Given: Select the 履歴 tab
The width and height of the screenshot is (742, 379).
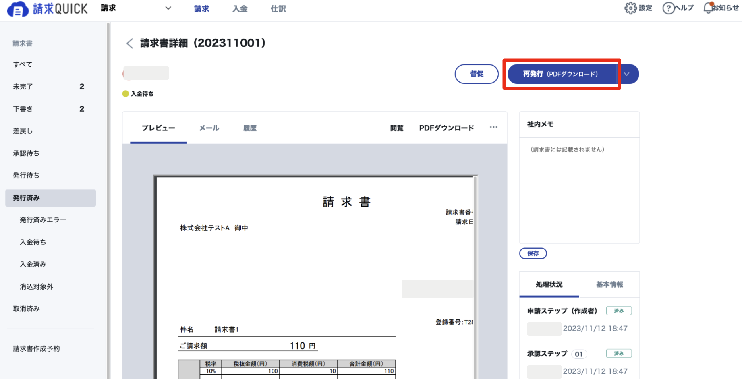Looking at the screenshot, I should [250, 128].
